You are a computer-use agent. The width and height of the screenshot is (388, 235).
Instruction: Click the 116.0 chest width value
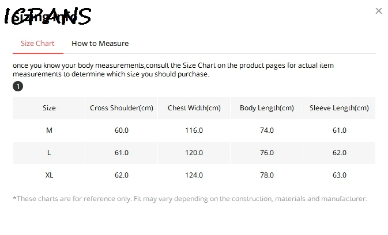(194, 130)
